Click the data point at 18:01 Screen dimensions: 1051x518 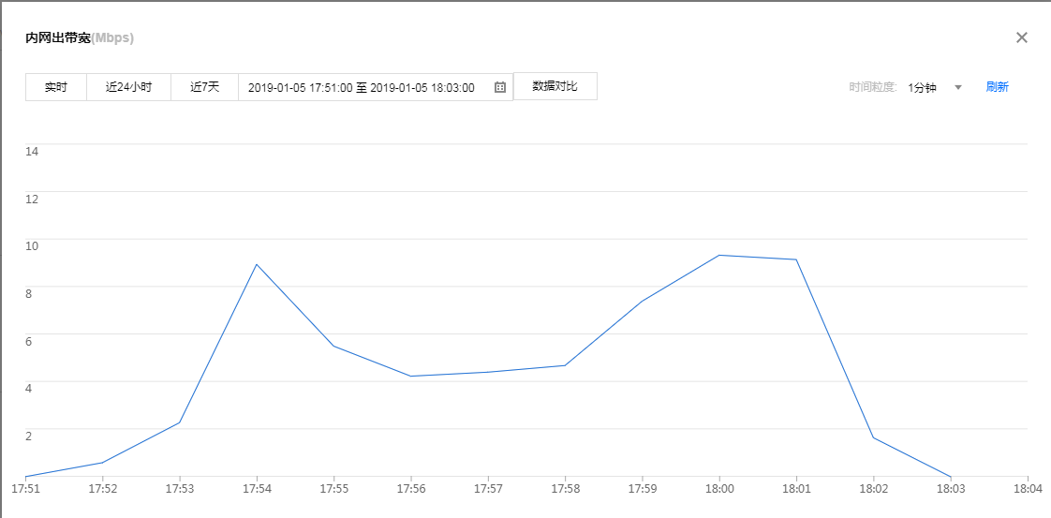(796, 259)
